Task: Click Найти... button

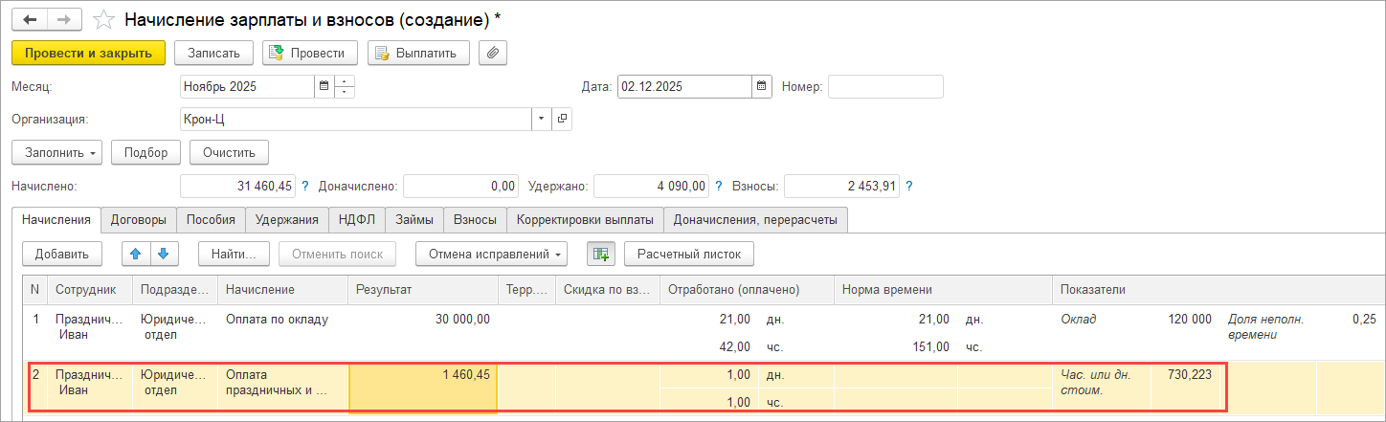Action: (234, 254)
